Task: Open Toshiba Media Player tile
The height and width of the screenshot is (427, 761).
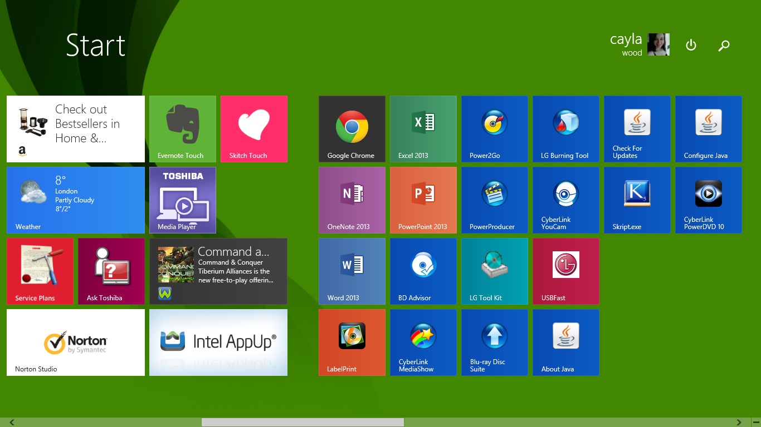Action: 183,200
